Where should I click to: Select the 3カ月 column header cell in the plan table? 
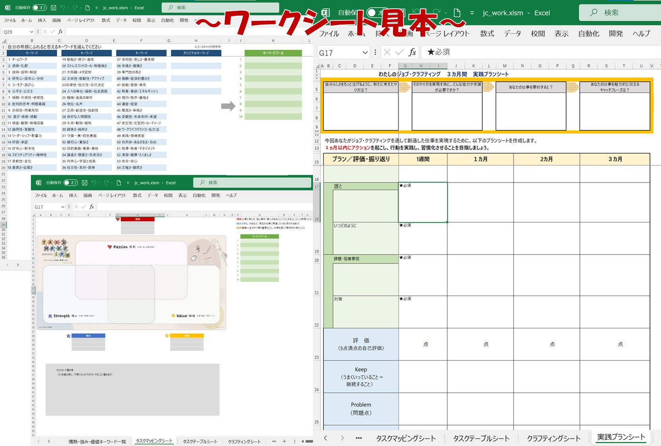pos(615,159)
